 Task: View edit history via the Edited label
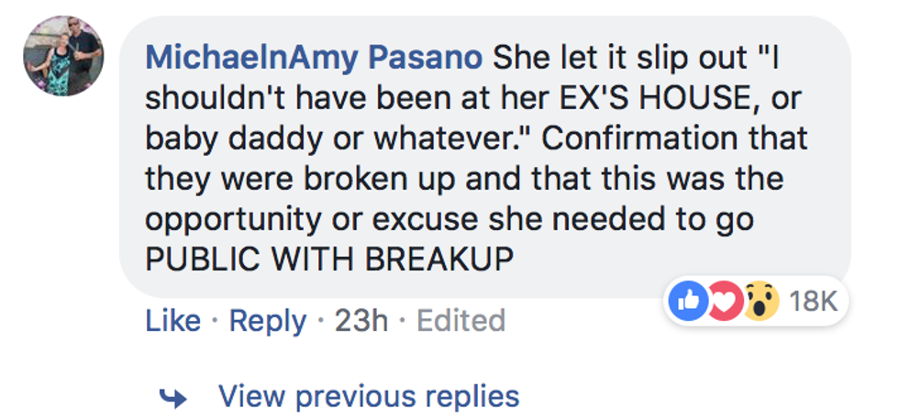pyautogui.click(x=461, y=320)
